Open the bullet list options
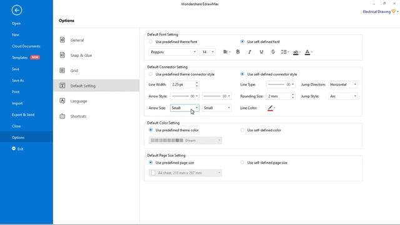Image resolution: width=400 pixels, height=225 pixels. (x=285, y=52)
